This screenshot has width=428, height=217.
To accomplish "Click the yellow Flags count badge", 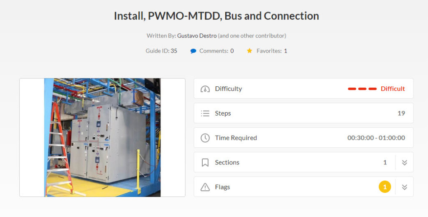I will (x=385, y=187).
